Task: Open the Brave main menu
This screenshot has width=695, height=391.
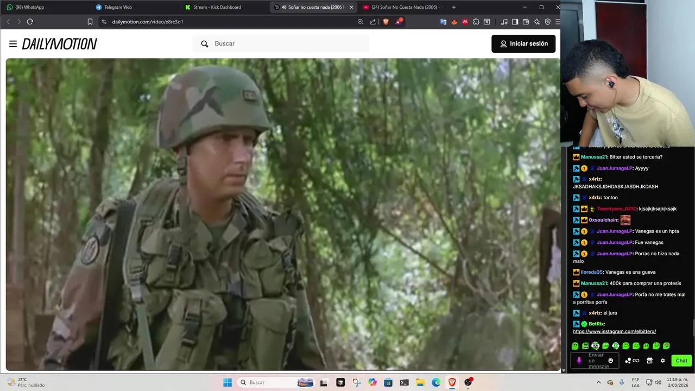Action: tap(557, 22)
